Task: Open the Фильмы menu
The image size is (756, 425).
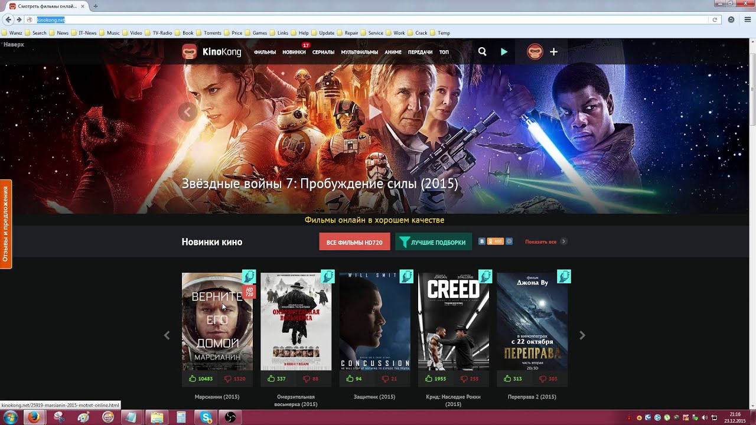Action: [x=265, y=52]
